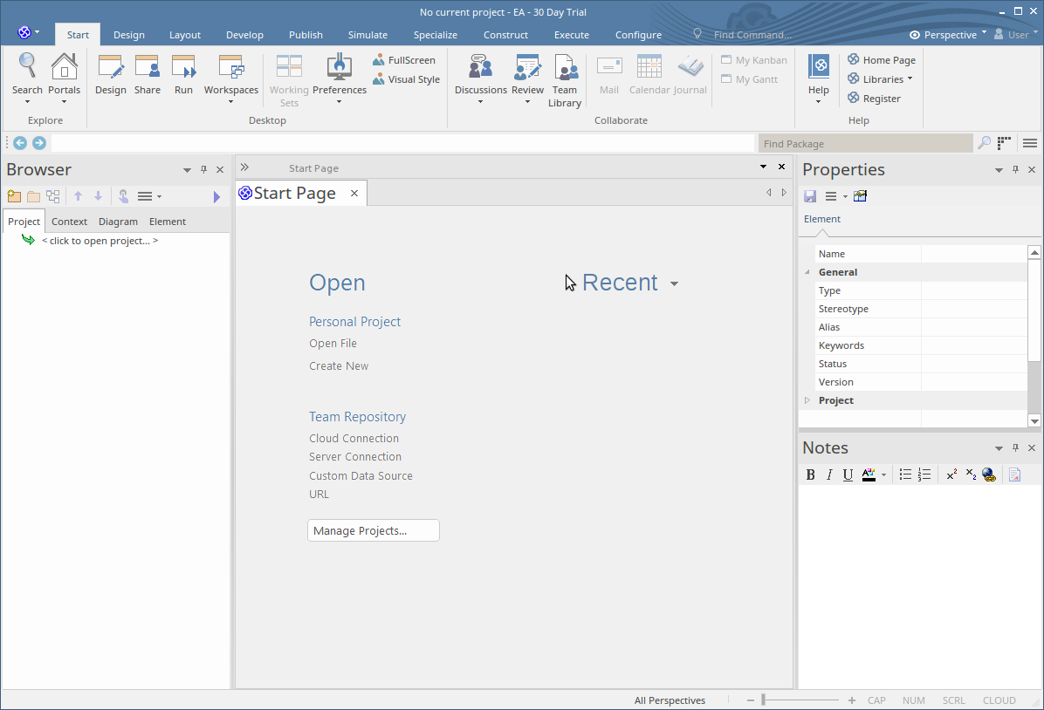Toggle italic formatting in Notes toolbar
The image size is (1044, 710).
pos(829,474)
